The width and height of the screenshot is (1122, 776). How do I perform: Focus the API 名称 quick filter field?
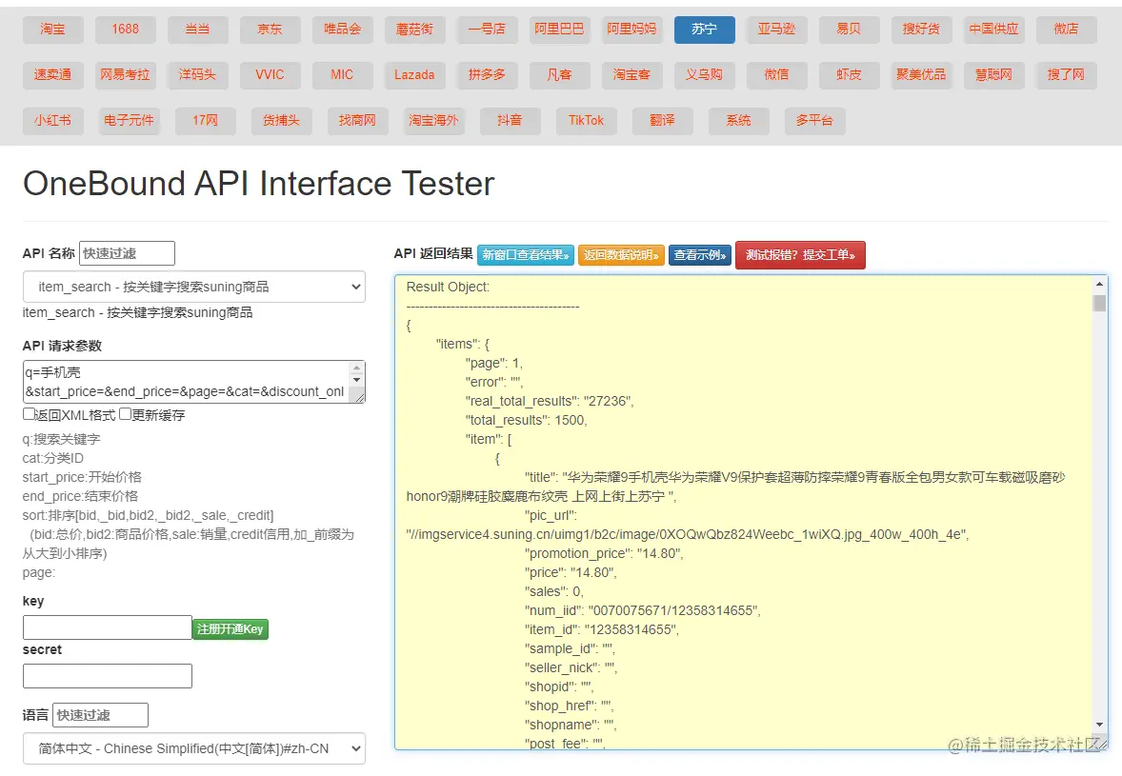[127, 253]
